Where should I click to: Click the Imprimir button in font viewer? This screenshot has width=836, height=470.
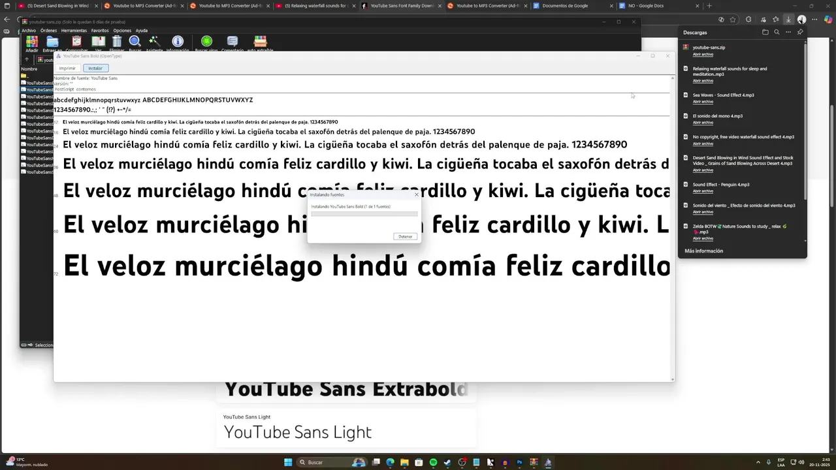coord(67,68)
